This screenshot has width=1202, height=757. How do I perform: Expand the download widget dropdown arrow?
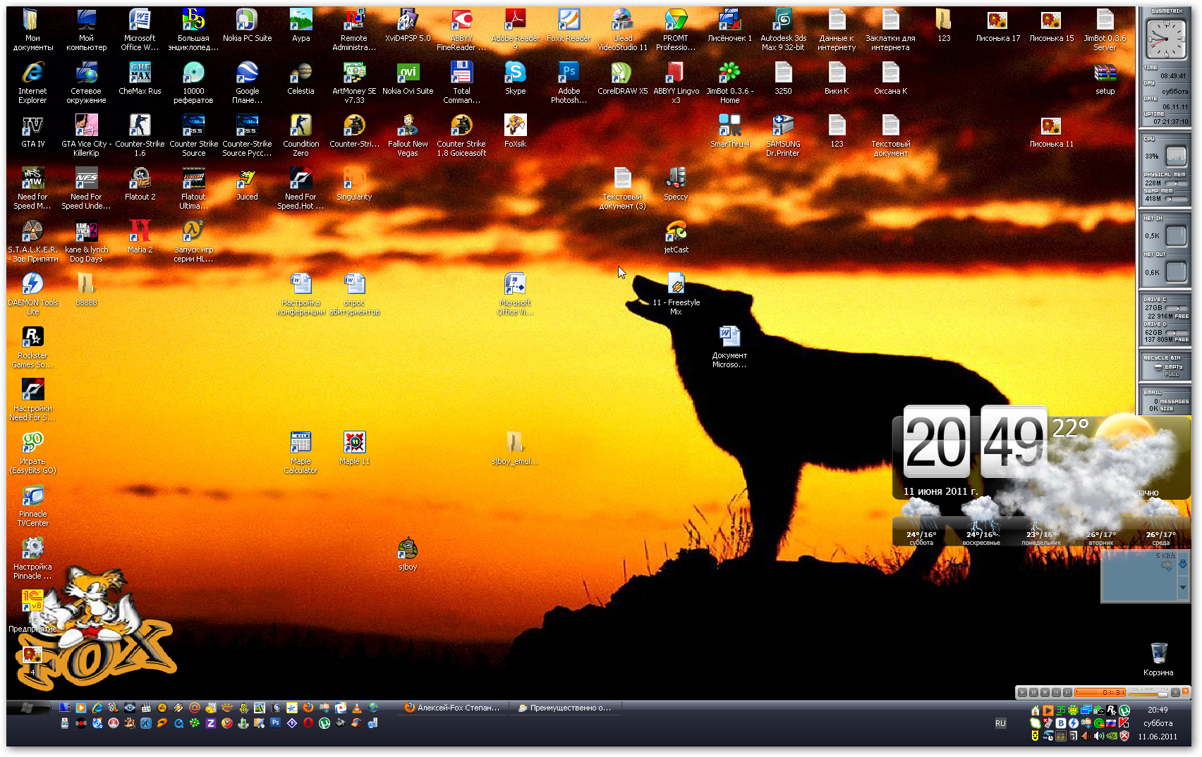[1183, 587]
